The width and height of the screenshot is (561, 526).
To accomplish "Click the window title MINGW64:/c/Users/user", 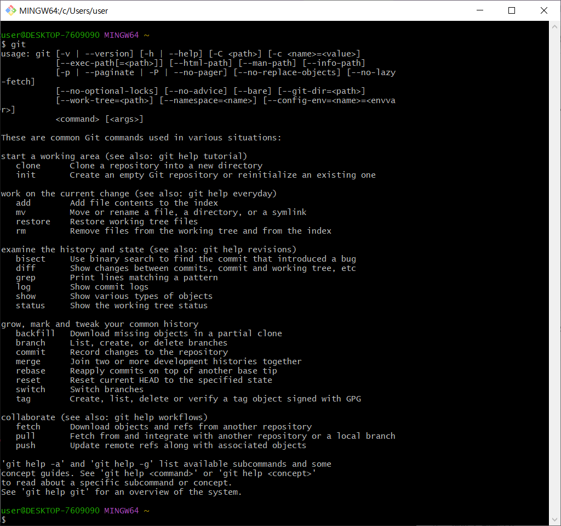I will point(64,11).
